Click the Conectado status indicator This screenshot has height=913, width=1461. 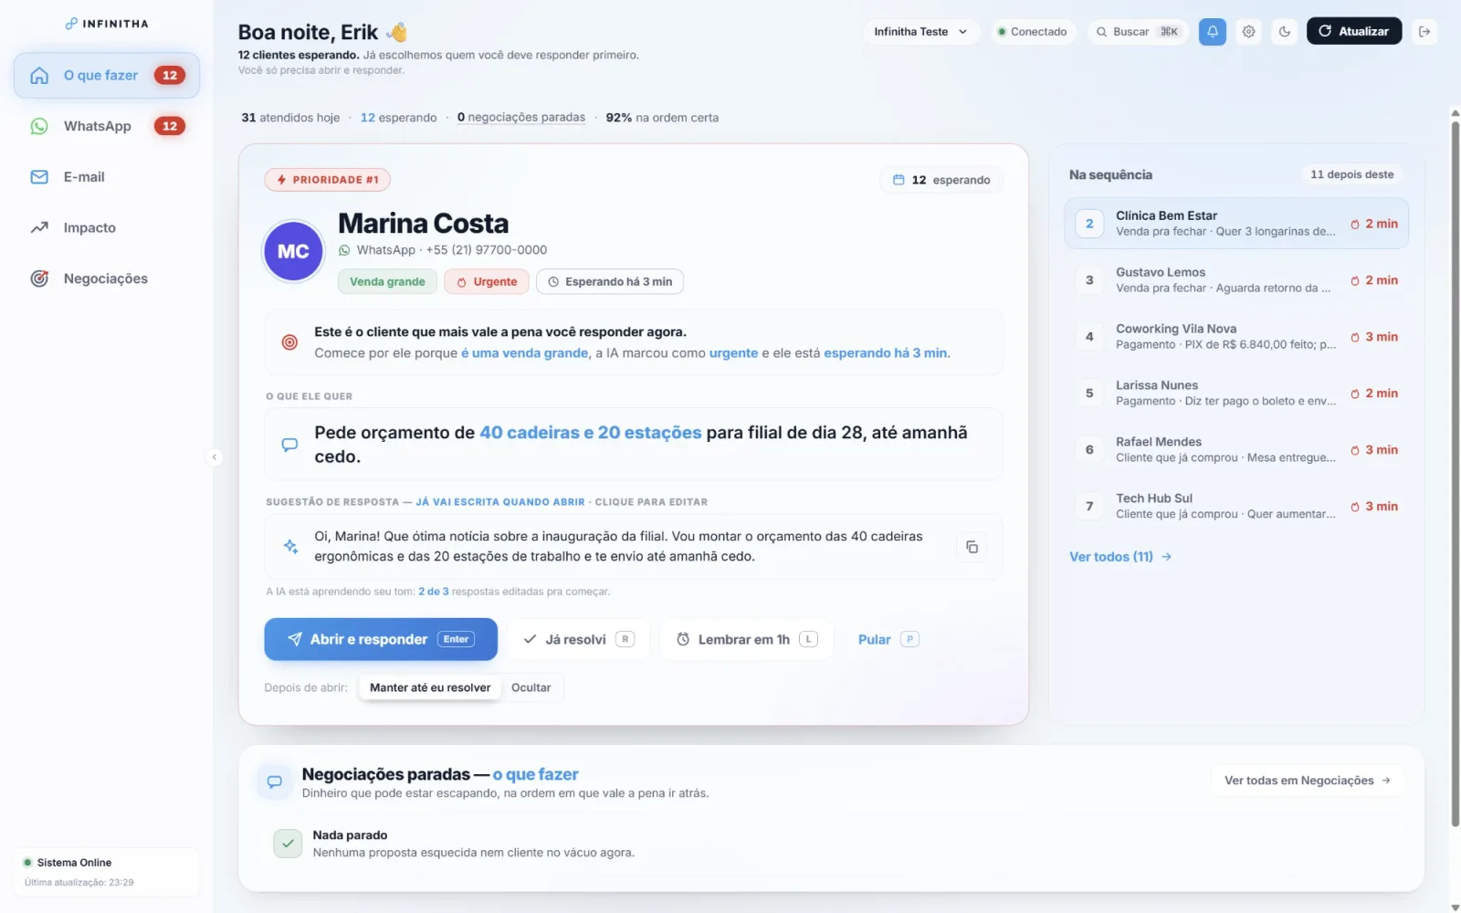[1032, 31]
